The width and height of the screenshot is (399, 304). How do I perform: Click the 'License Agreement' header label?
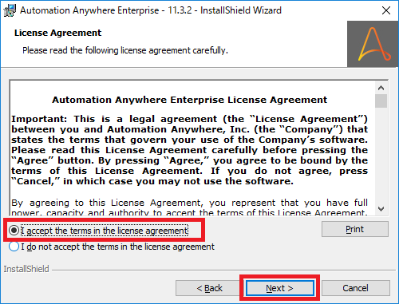(57, 33)
